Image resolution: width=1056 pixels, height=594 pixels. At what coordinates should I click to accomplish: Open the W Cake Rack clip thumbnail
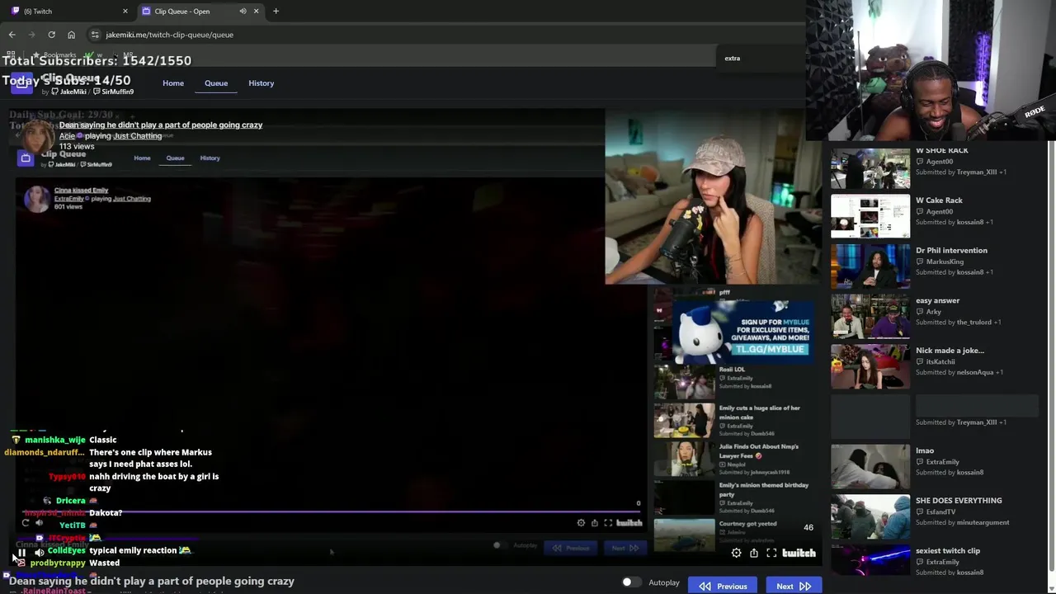click(870, 216)
